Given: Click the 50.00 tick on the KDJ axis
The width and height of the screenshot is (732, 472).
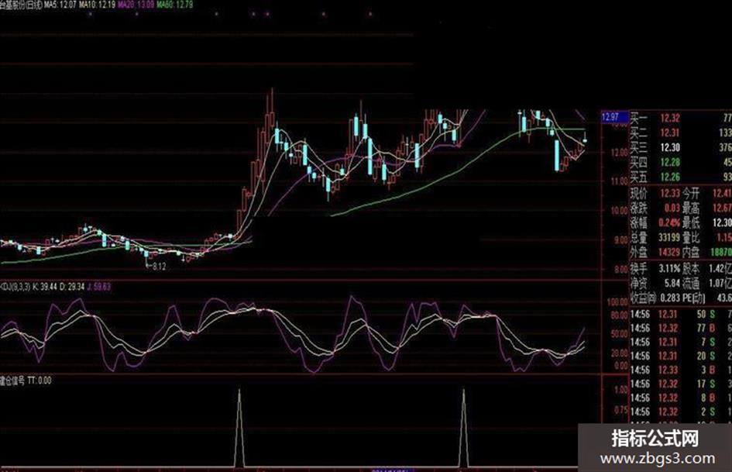Looking at the screenshot, I should [x=620, y=334].
